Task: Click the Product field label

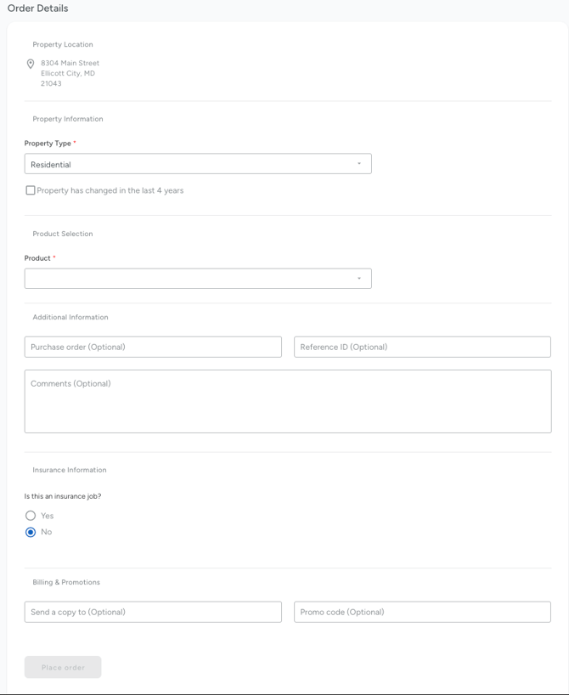Action: (x=37, y=258)
